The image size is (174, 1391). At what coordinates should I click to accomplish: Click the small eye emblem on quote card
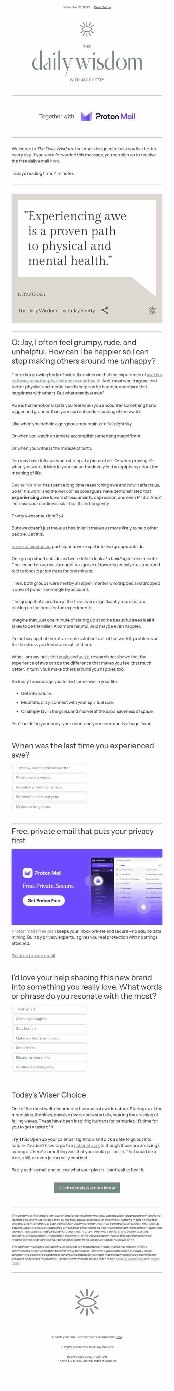(x=153, y=310)
